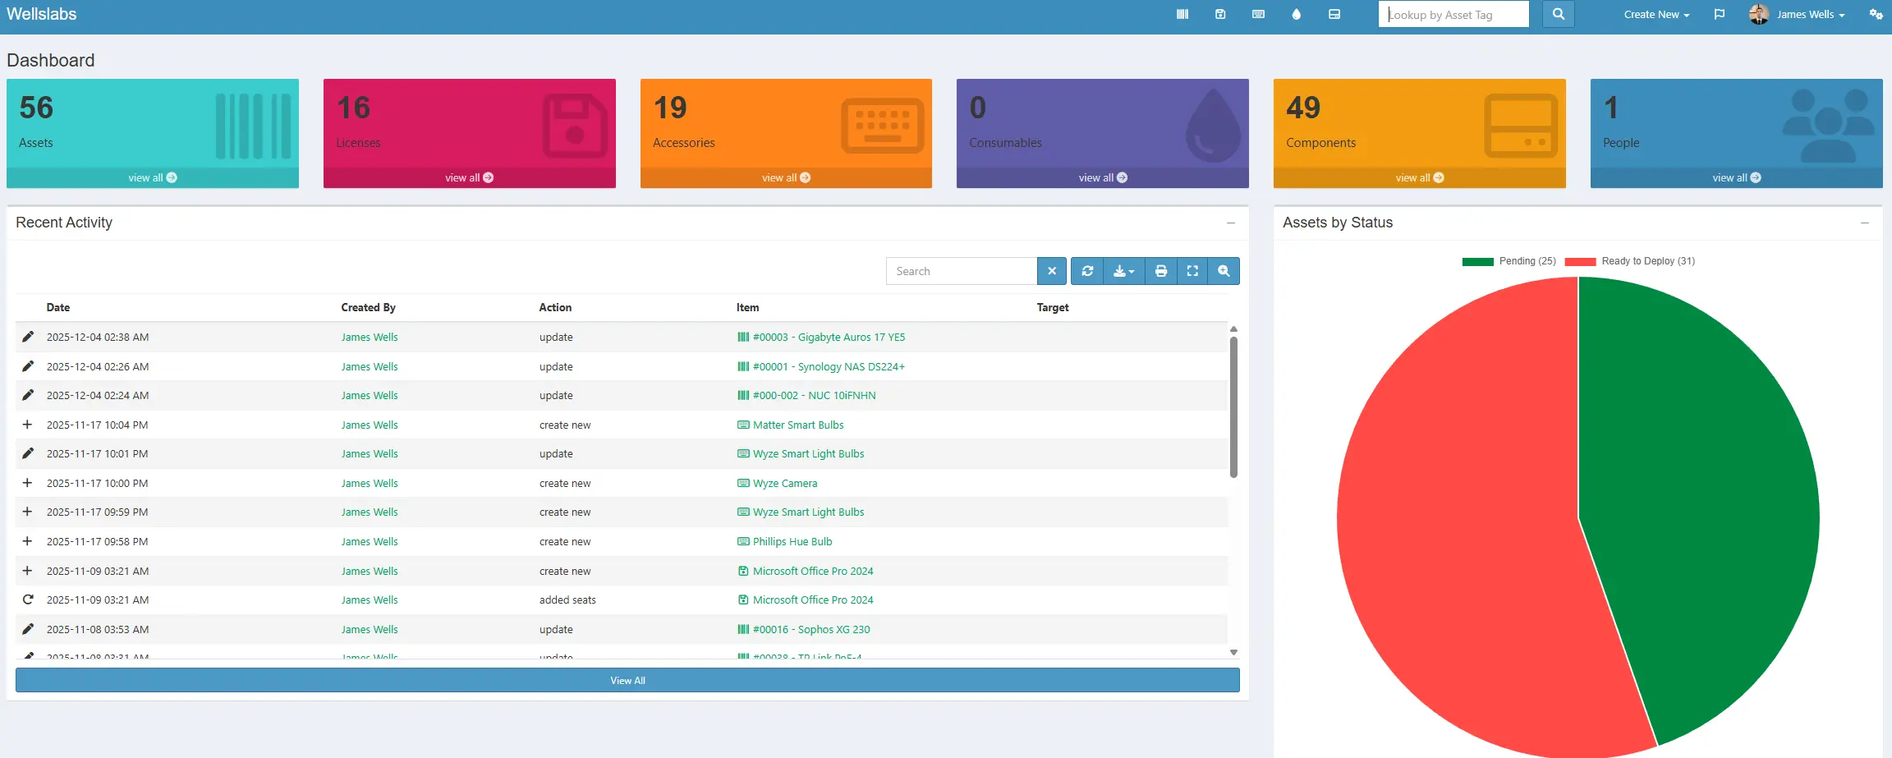1892x758 pixels.
Task: Click the scroll down arrow of activity table
Action: click(1233, 652)
